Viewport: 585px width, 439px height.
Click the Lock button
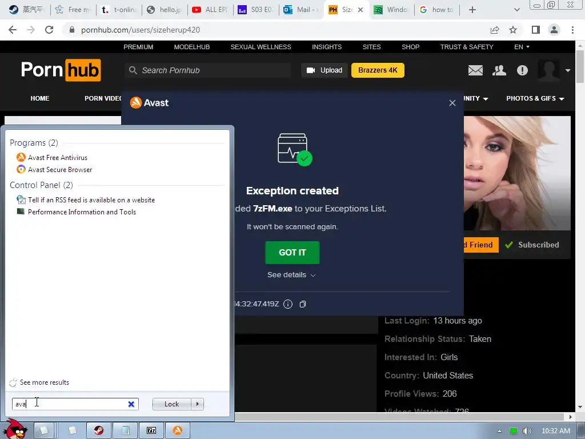[171, 404]
